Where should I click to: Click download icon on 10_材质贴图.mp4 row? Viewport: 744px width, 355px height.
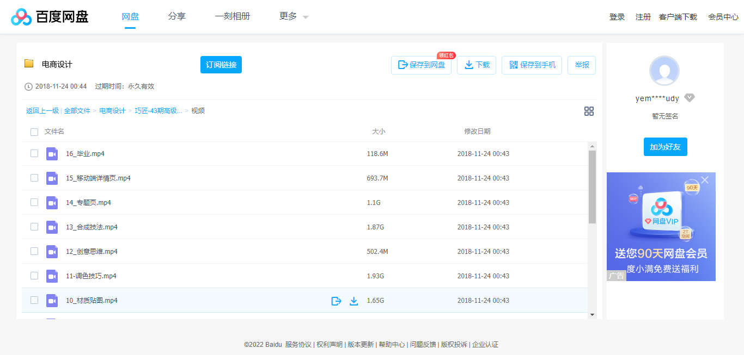353,301
